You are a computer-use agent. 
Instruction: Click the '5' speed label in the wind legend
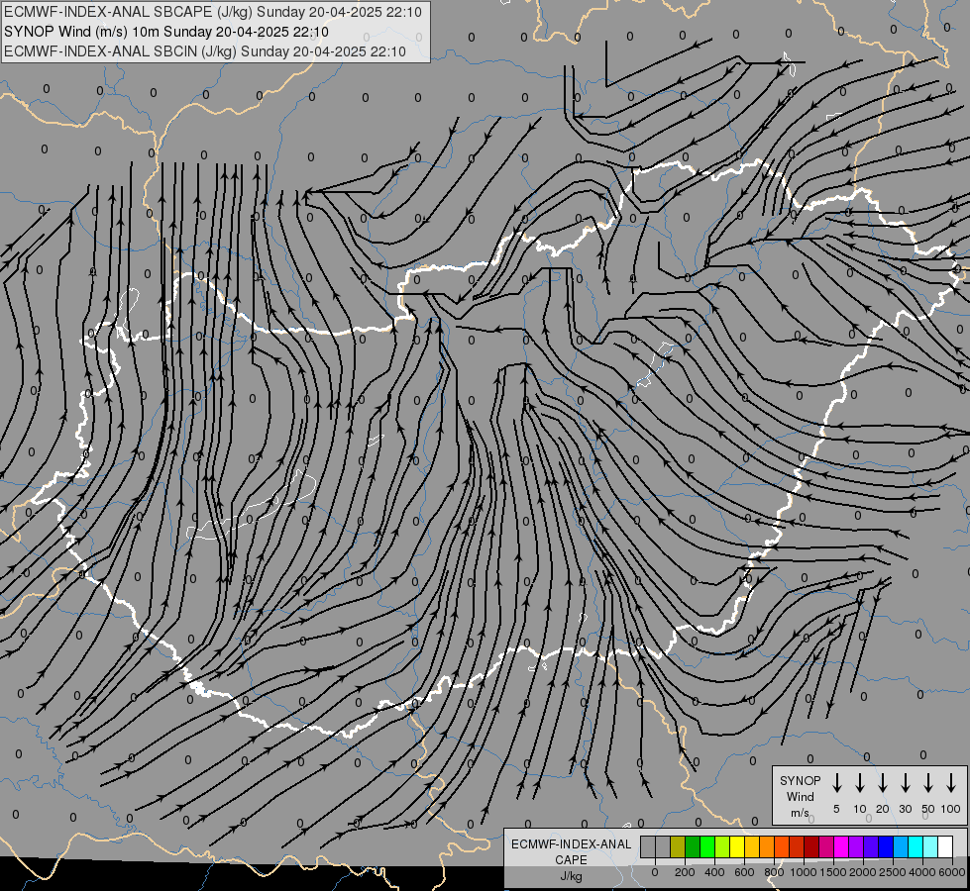point(836,809)
